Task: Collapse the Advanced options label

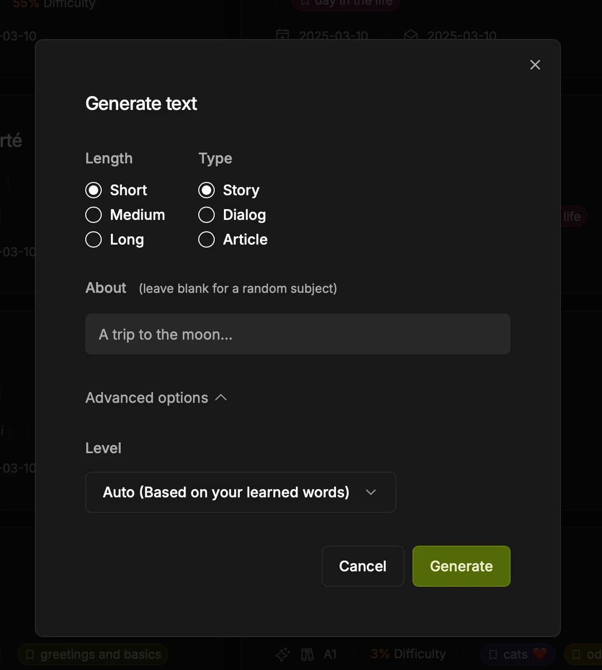Action: [147, 398]
